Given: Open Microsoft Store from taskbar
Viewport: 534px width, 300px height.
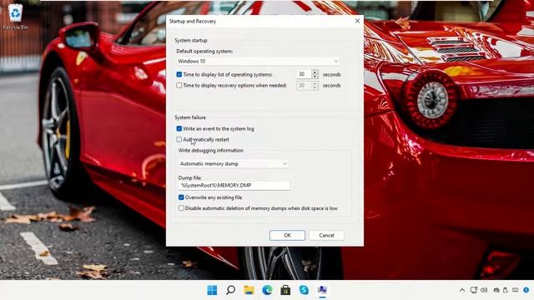Looking at the screenshot, I should coord(285,290).
